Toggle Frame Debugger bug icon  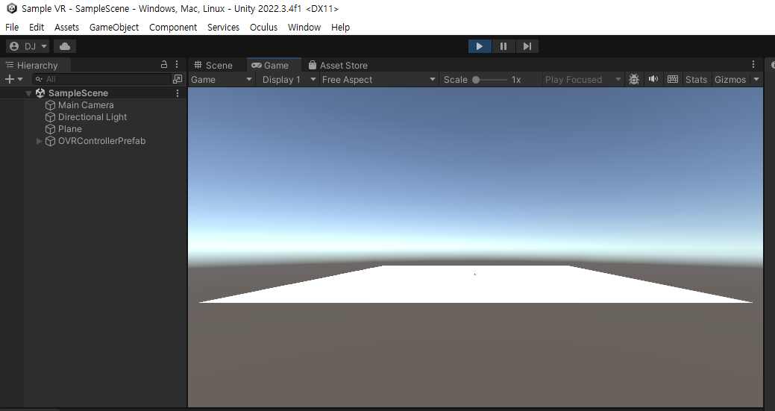coord(633,79)
